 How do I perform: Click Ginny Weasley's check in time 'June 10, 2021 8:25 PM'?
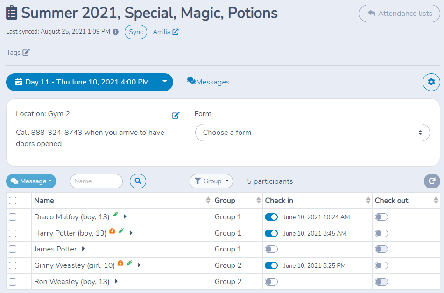point(314,265)
